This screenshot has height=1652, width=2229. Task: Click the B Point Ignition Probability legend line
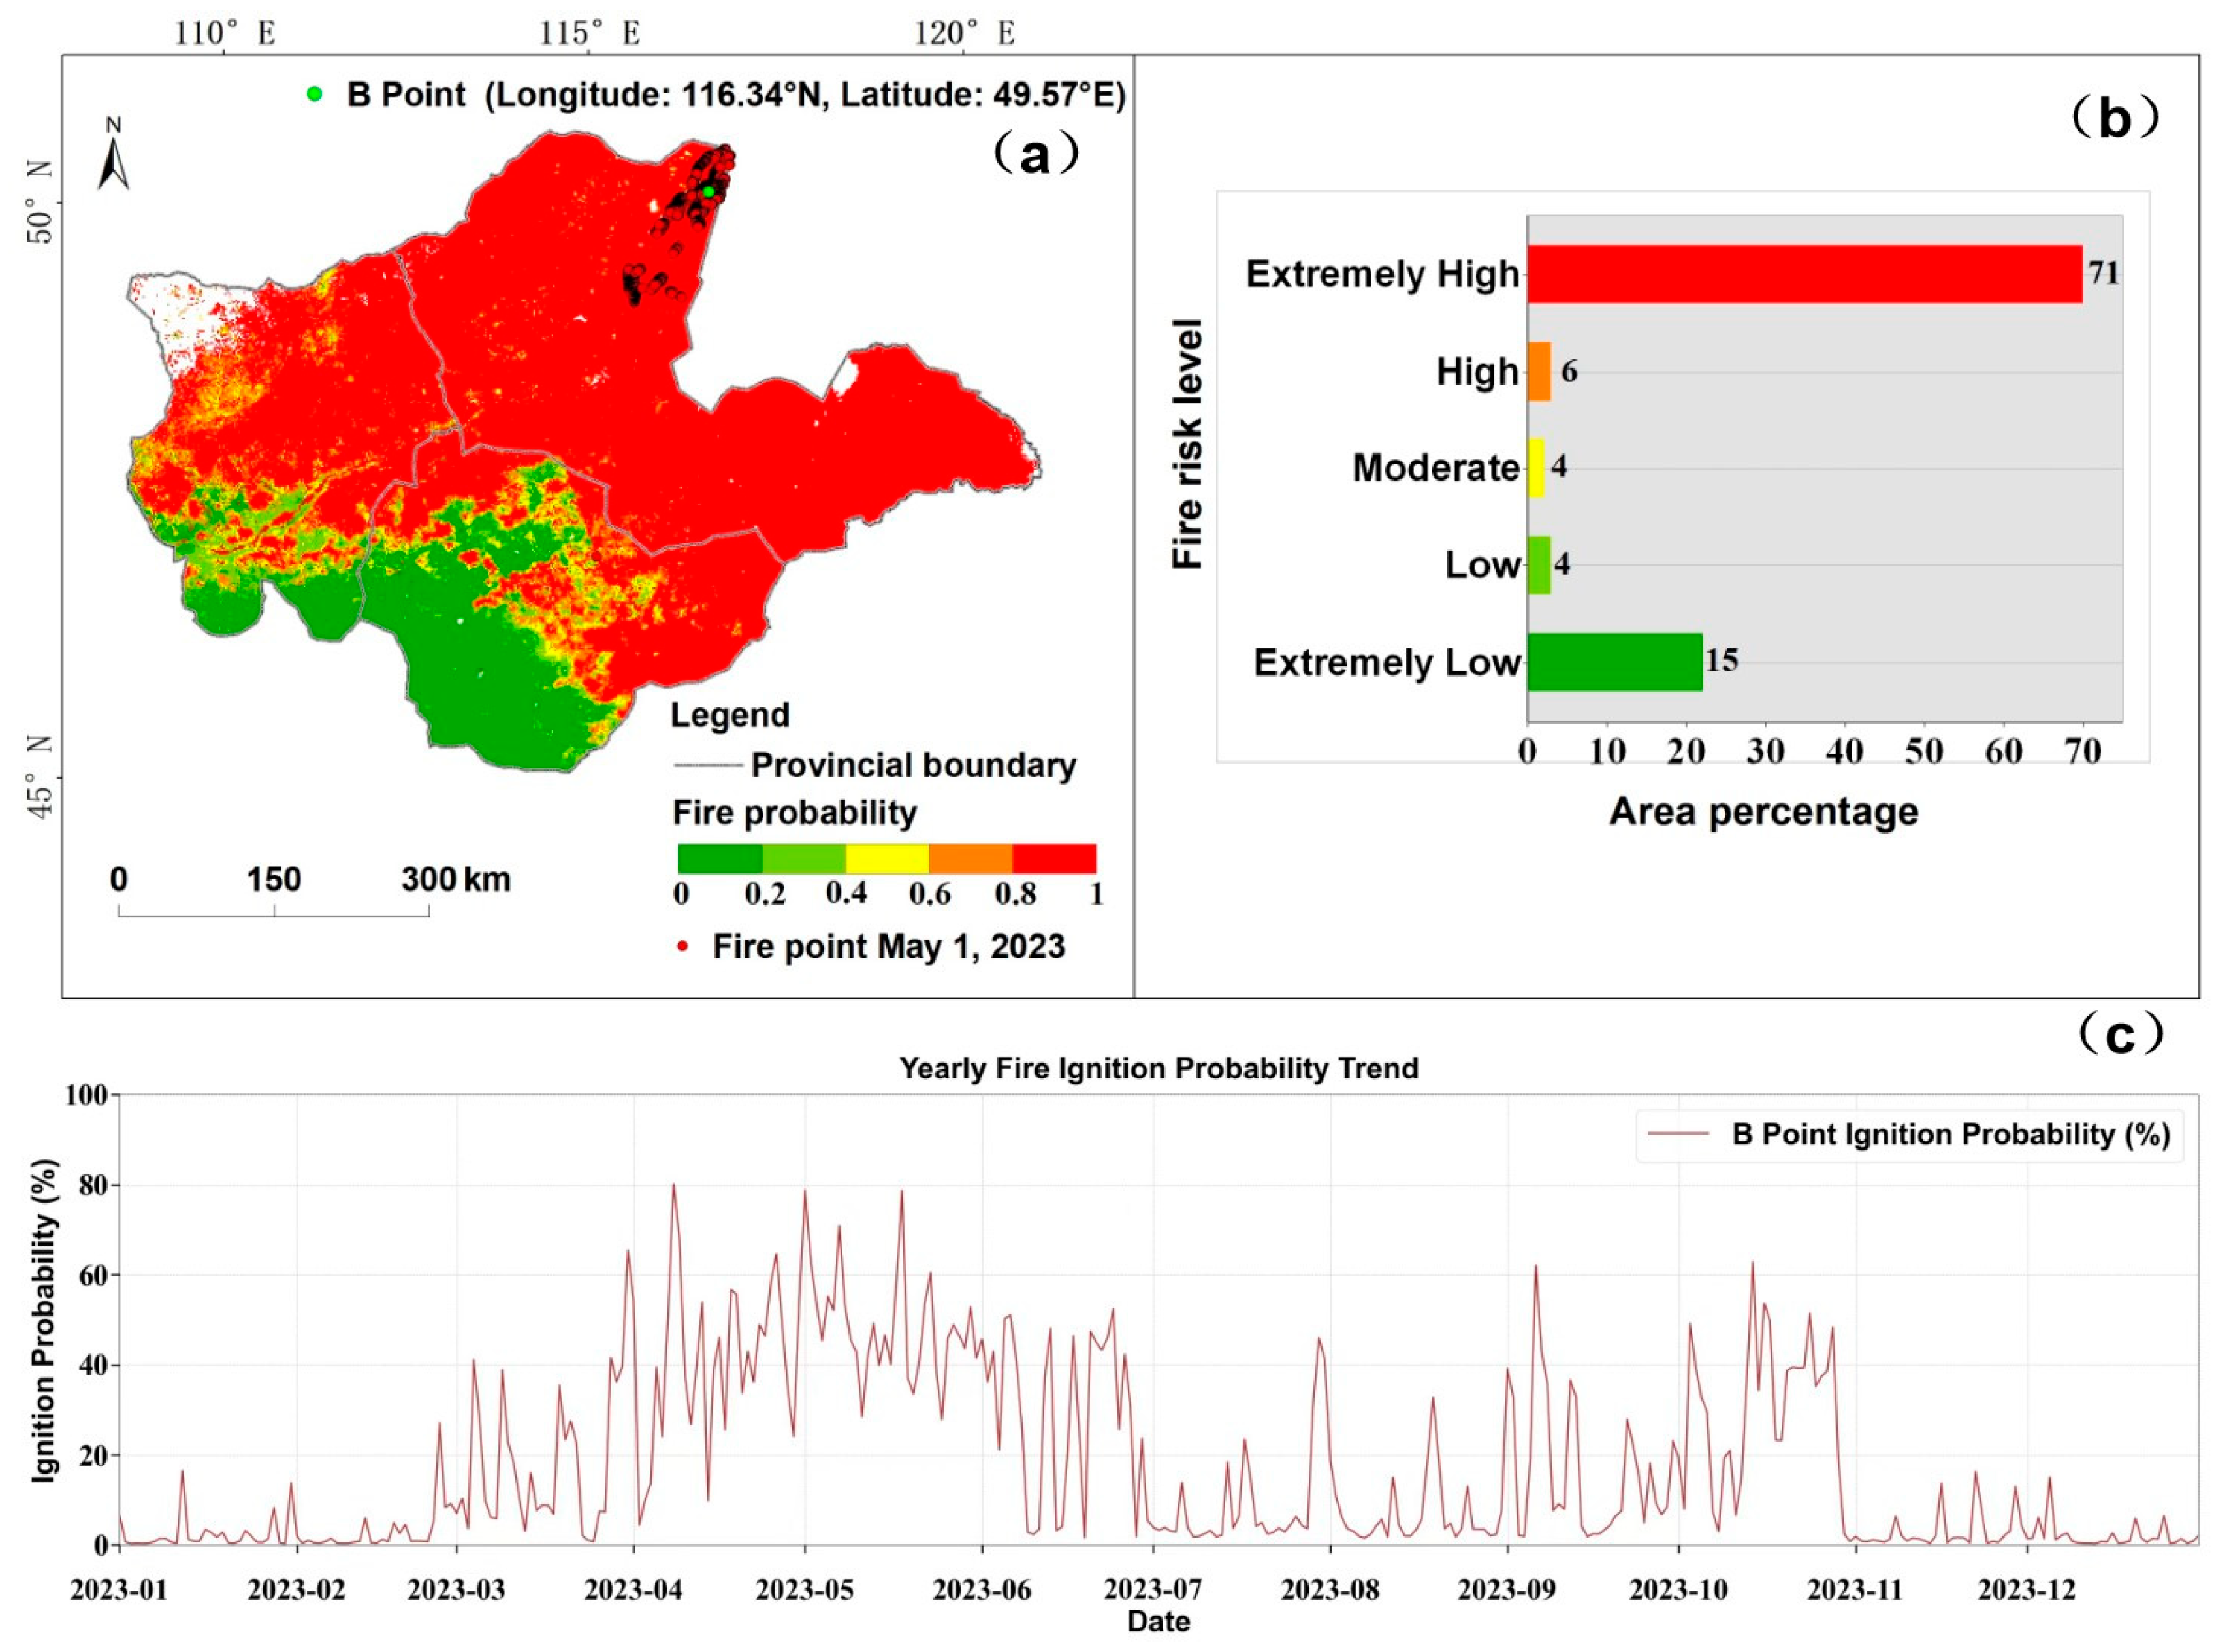tap(1679, 1134)
